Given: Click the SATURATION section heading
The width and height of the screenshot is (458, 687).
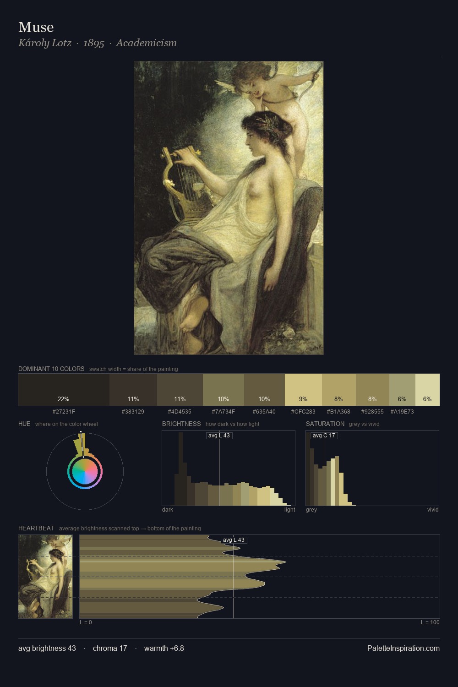Looking at the screenshot, I should [325, 424].
